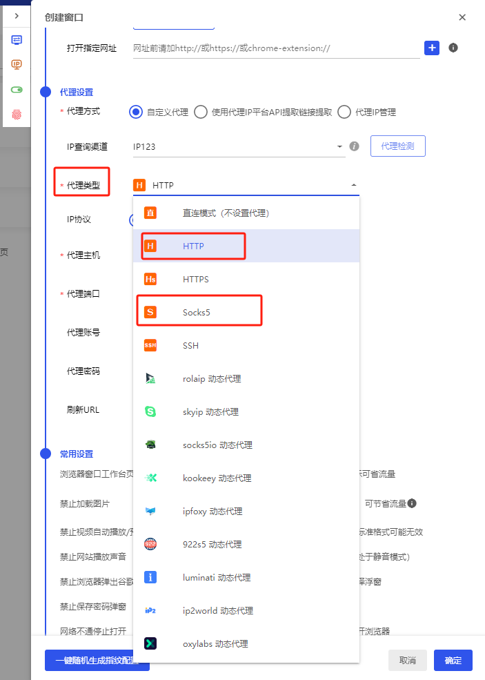Click the 代理密码 field label
485x680 pixels.
coord(83,371)
